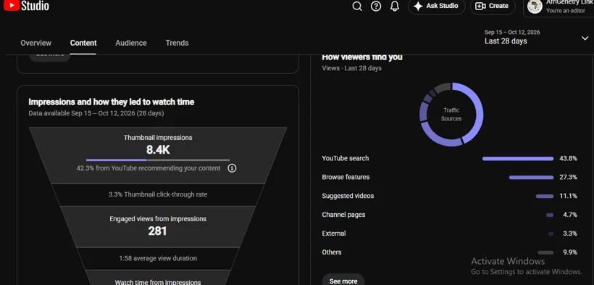The height and width of the screenshot is (285, 594).
Task: Switch to the Overview tab
Action: [x=36, y=43]
